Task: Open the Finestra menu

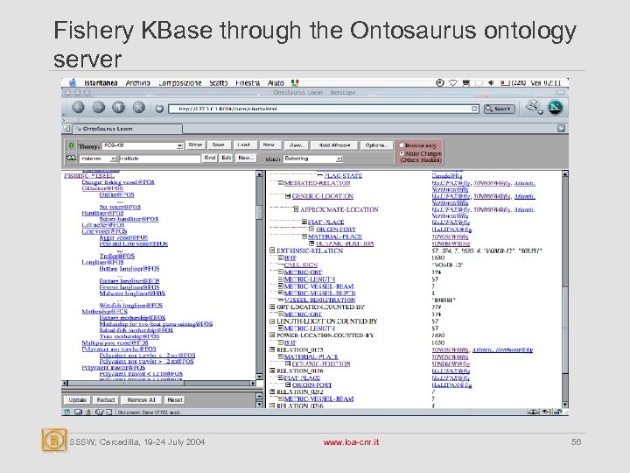Action: tap(248, 83)
